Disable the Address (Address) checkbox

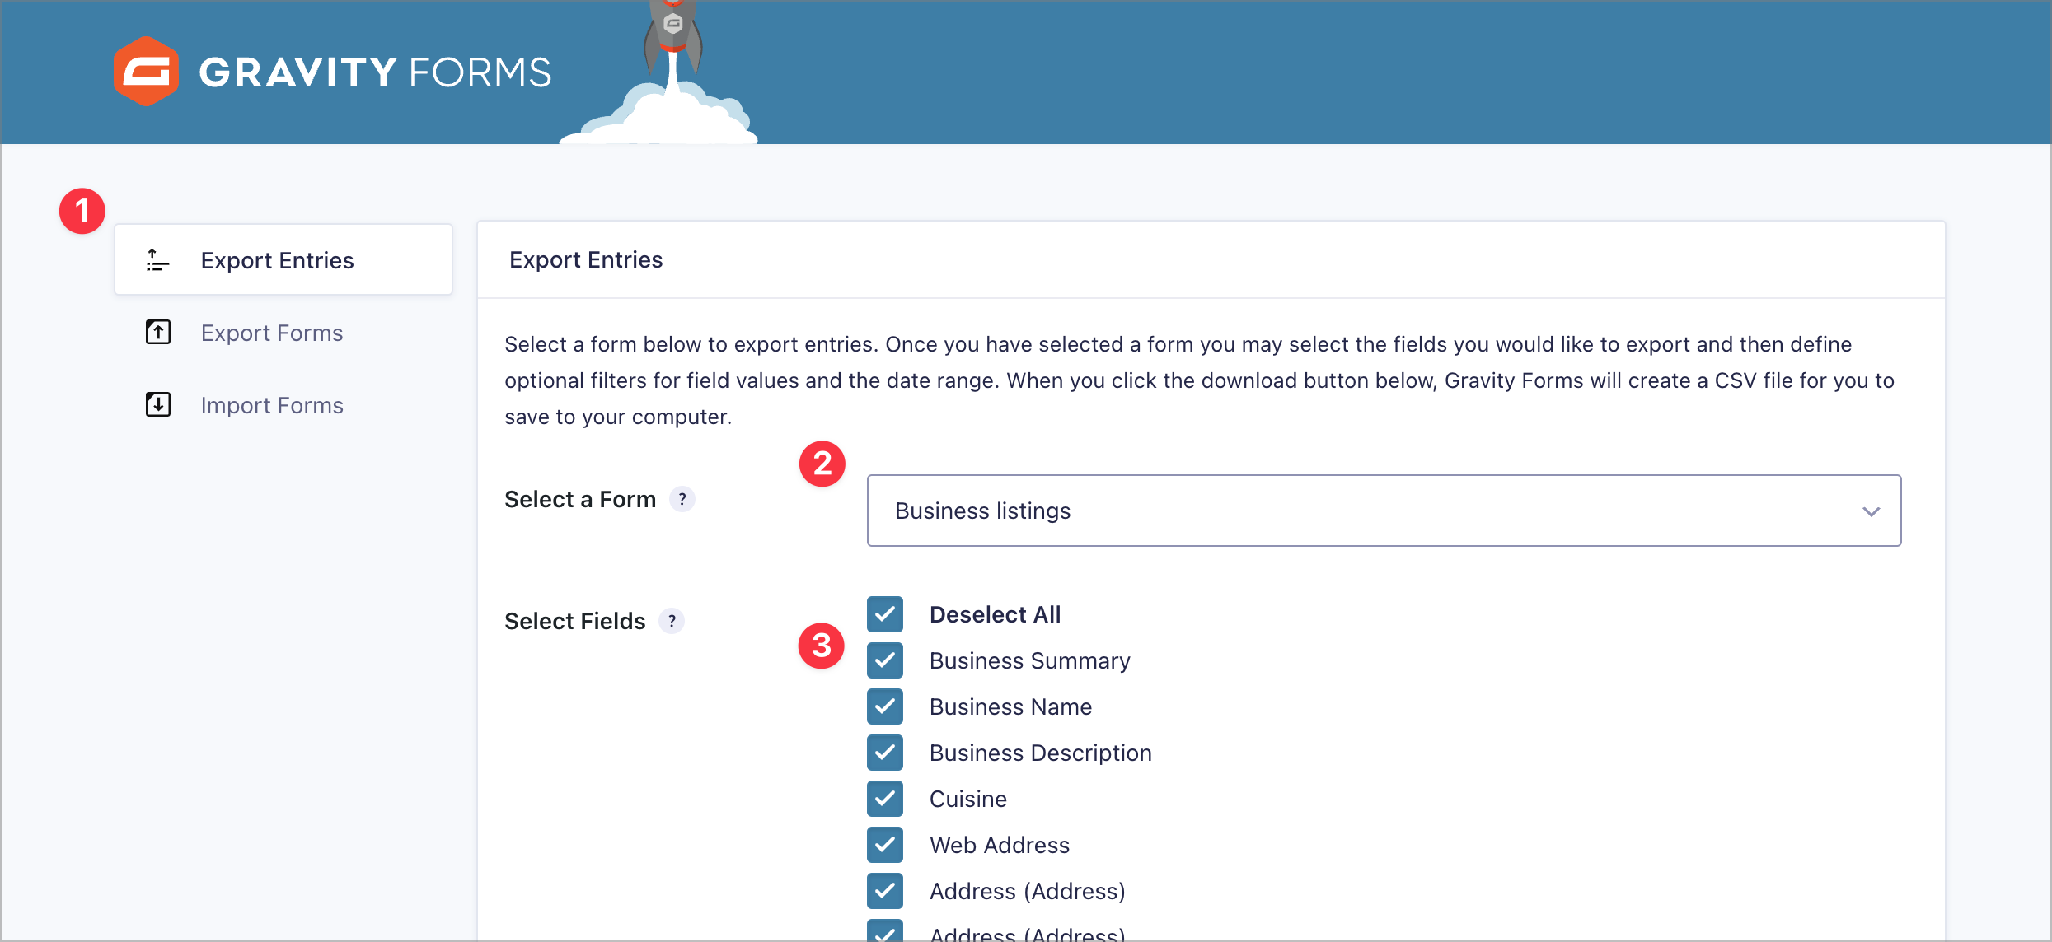pos(883,891)
